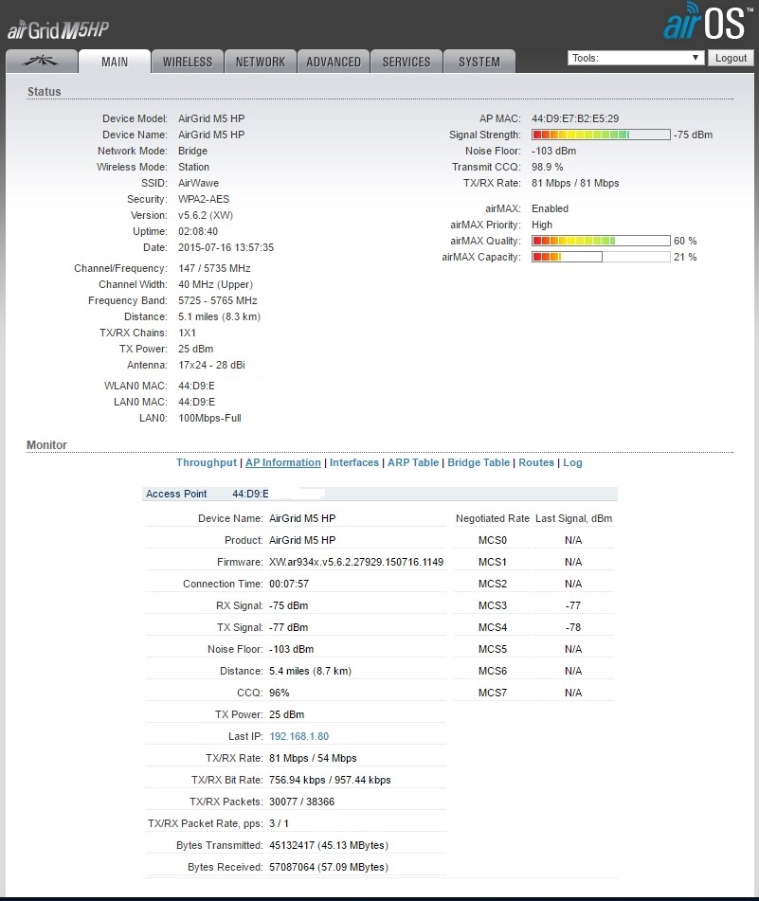
Task: Select the Noise Floor -103 dBm in Status
Action: [554, 151]
